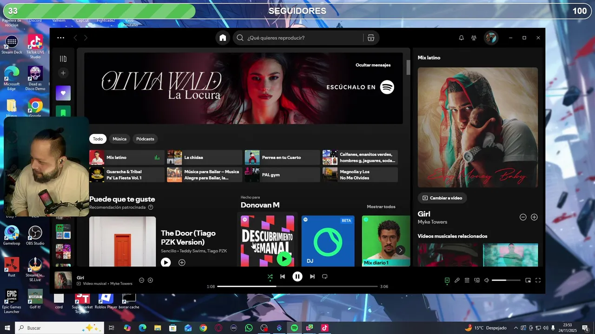Add 'The Door' to library plus icon

[182, 263]
